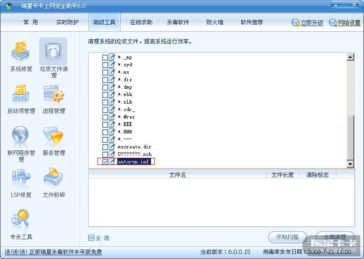Sort by the 文件长度 column header
Viewport: 364px width, 259px height.
click(x=282, y=175)
